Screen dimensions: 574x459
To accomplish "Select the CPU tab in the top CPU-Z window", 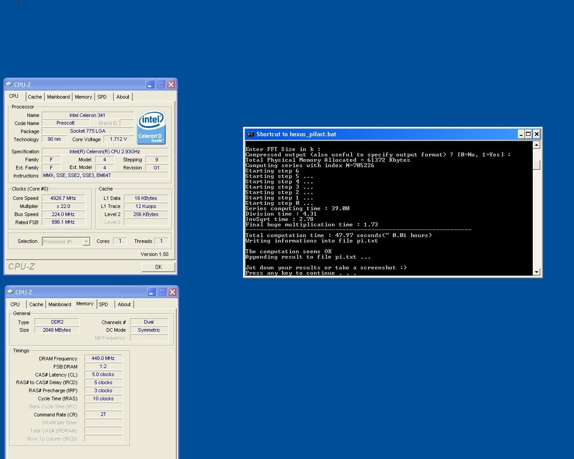I will point(14,96).
